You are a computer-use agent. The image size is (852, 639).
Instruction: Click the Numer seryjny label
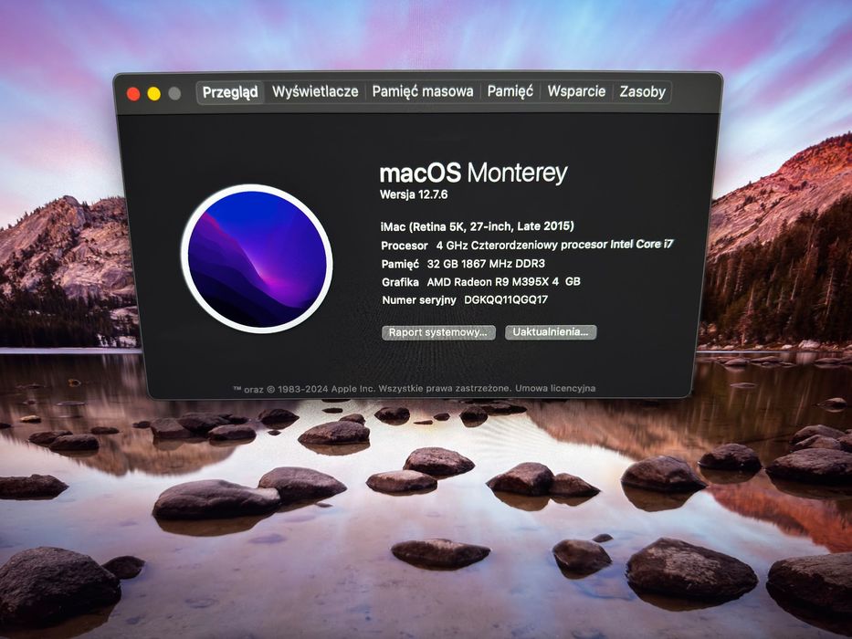coord(419,300)
